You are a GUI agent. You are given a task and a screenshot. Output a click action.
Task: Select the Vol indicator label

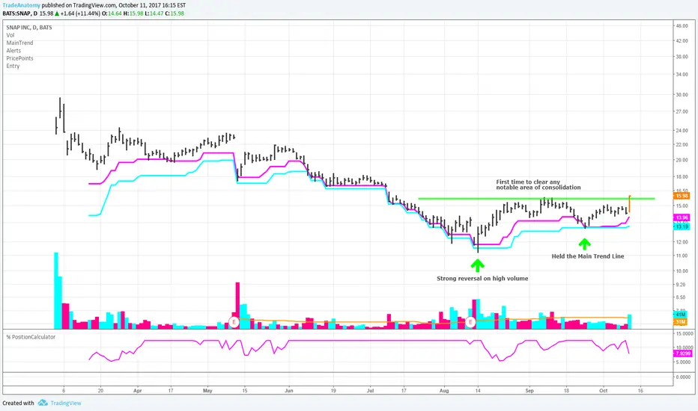tap(10, 35)
